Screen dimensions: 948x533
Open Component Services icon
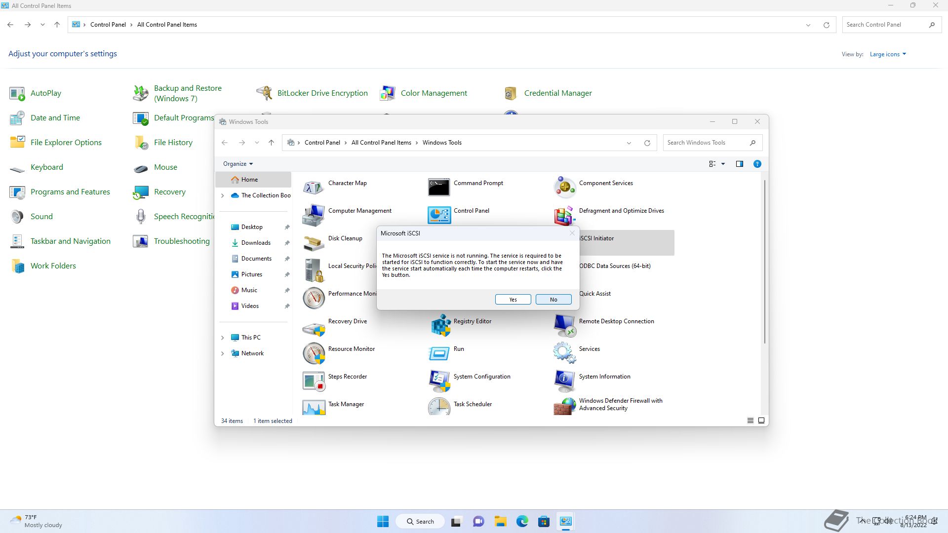(564, 188)
